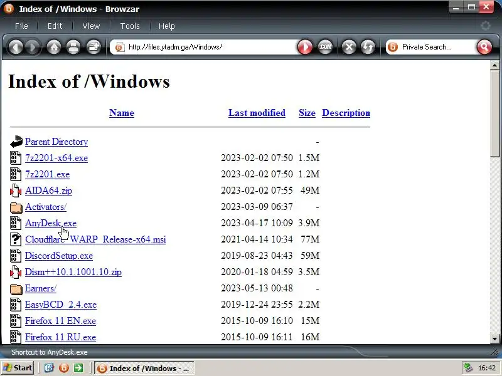Click the folder icon beside Earners/
Screen dimensions: 502x376
(16, 289)
